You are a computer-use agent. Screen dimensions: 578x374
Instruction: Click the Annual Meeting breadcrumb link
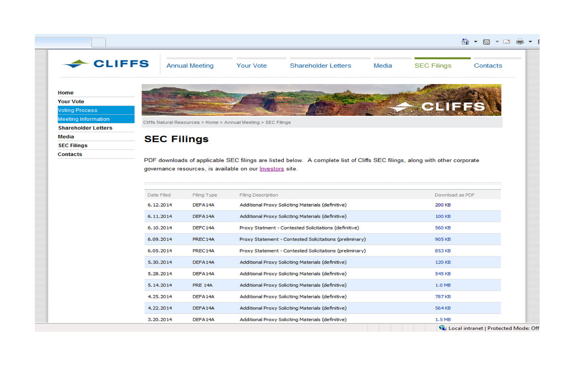(x=242, y=122)
